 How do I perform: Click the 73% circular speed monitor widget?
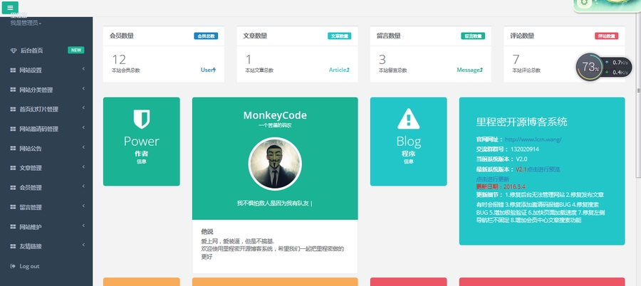pos(590,67)
